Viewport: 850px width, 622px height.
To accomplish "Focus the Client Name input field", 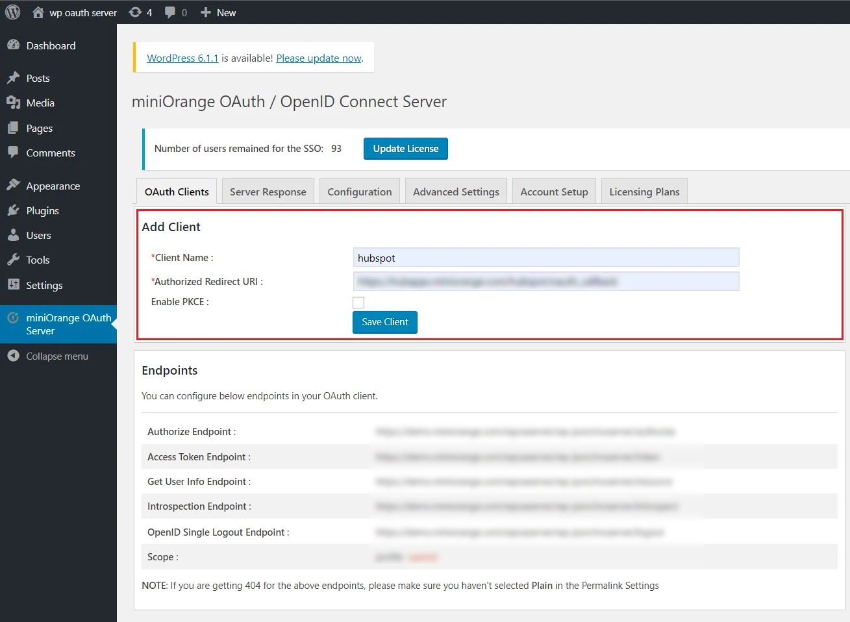I will 546,257.
